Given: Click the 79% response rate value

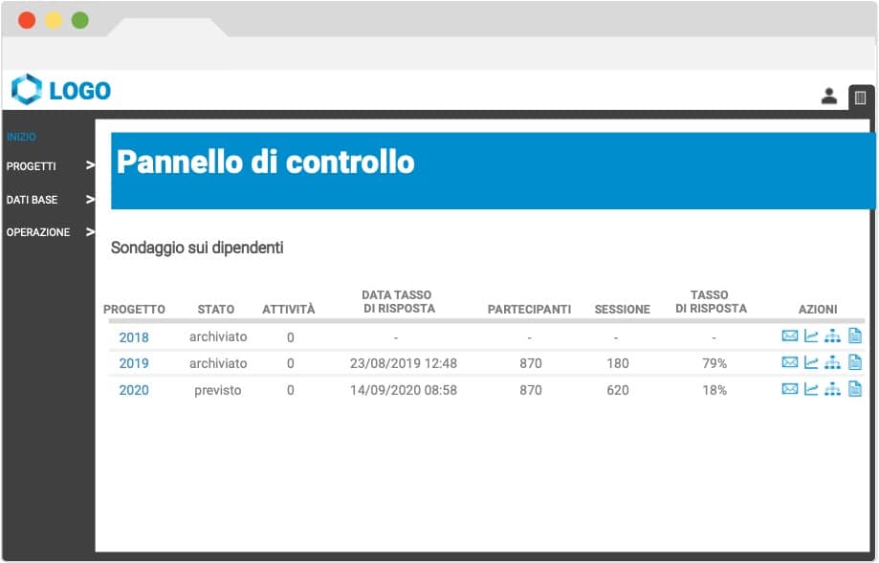Looking at the screenshot, I should (714, 363).
